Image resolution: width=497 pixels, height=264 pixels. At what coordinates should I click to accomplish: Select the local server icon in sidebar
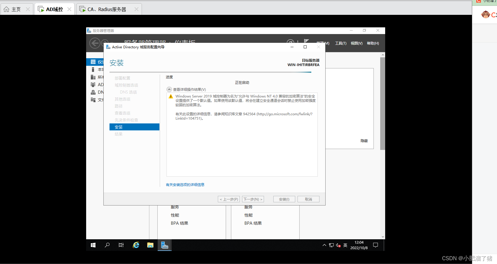(93, 70)
